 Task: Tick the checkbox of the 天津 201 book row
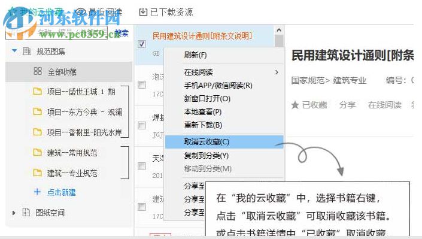(x=141, y=167)
